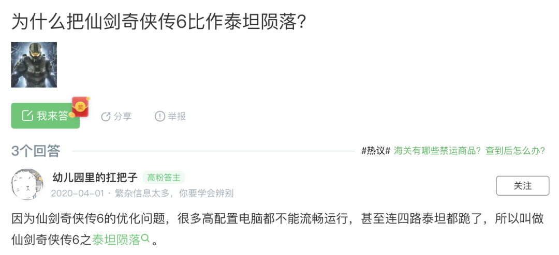Click the share arrow icon
559x255 pixels.
point(106,117)
